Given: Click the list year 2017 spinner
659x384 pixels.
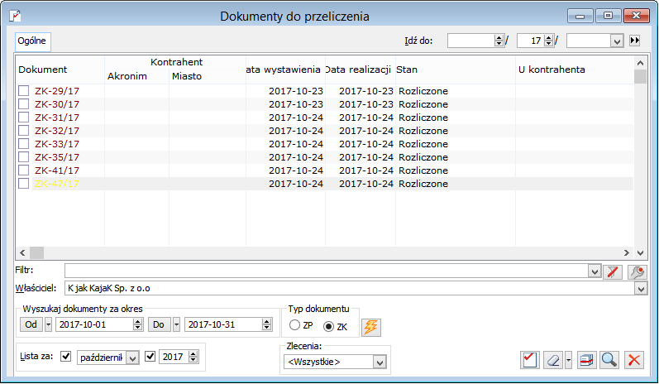Looking at the screenshot, I should 193,357.
